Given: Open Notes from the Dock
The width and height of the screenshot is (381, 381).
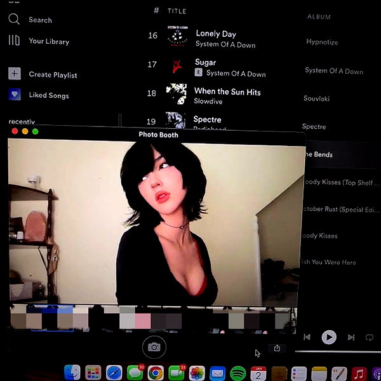Looking at the screenshot, I should (319, 374).
